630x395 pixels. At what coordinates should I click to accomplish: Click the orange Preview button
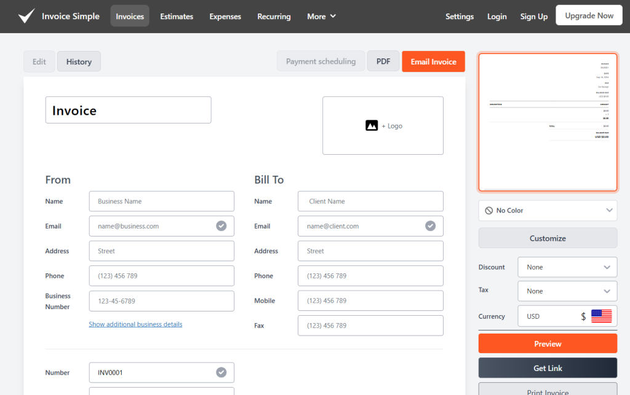548,343
